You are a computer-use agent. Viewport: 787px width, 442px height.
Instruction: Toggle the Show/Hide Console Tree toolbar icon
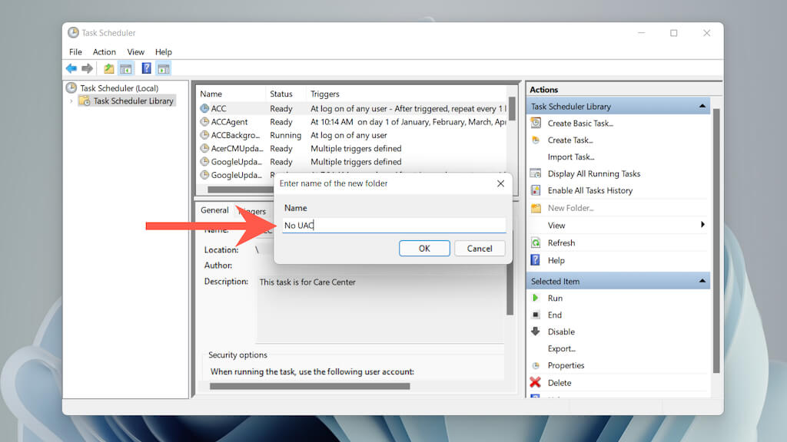click(x=125, y=68)
